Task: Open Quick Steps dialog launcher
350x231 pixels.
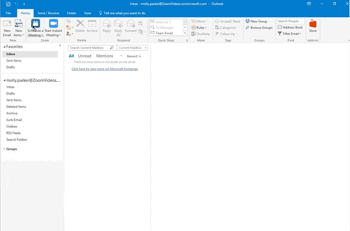Action: pos(187,40)
